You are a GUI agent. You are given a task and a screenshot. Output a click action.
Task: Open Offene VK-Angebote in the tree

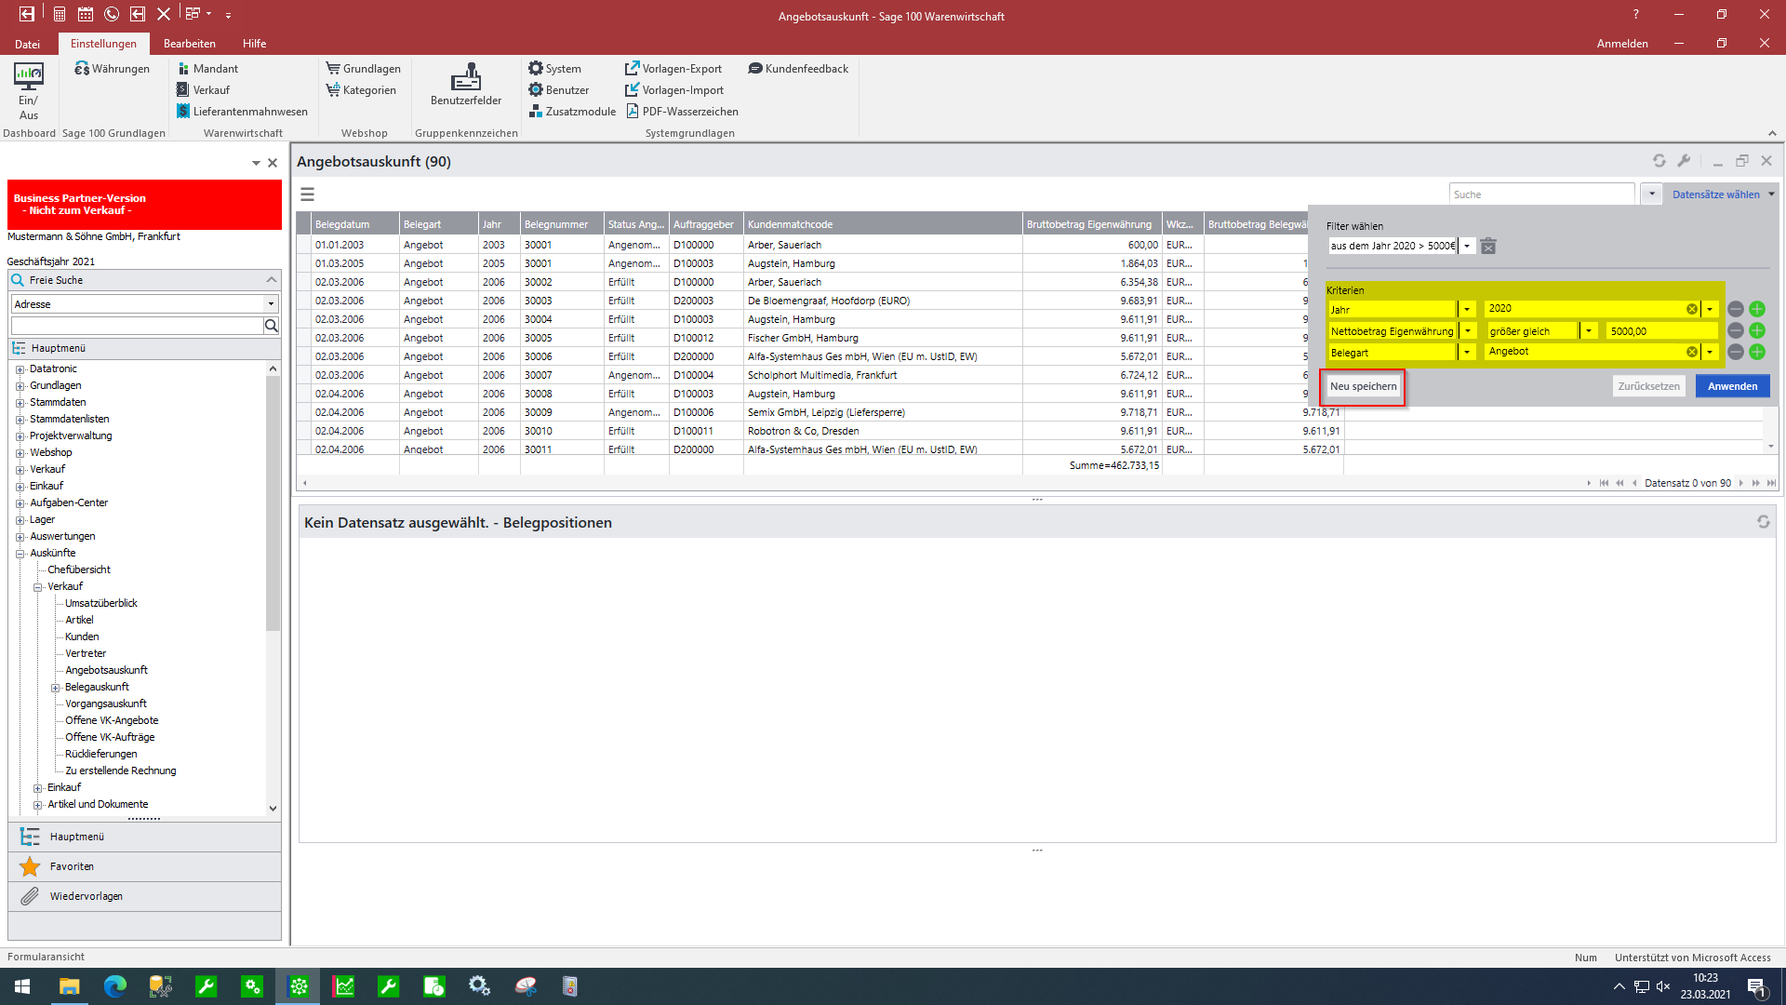click(x=112, y=720)
